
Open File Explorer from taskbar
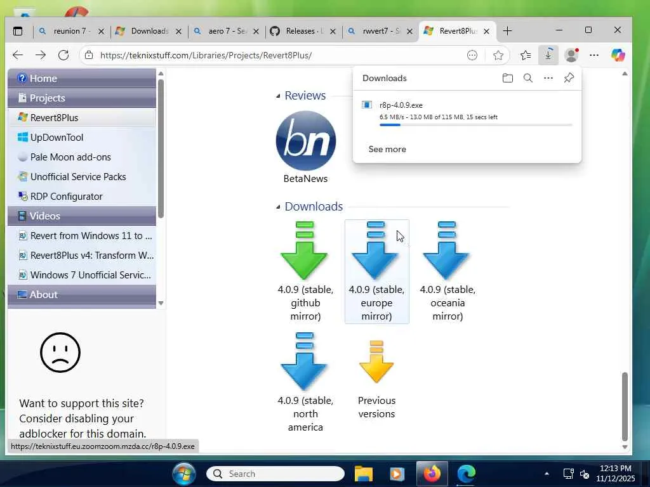click(364, 474)
